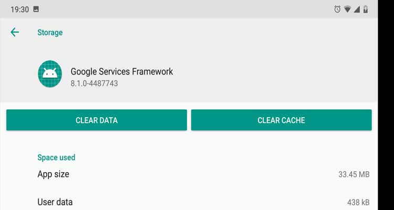Tap the cellular signal strength icon
The height and width of the screenshot is (210, 394).
tap(356, 9)
